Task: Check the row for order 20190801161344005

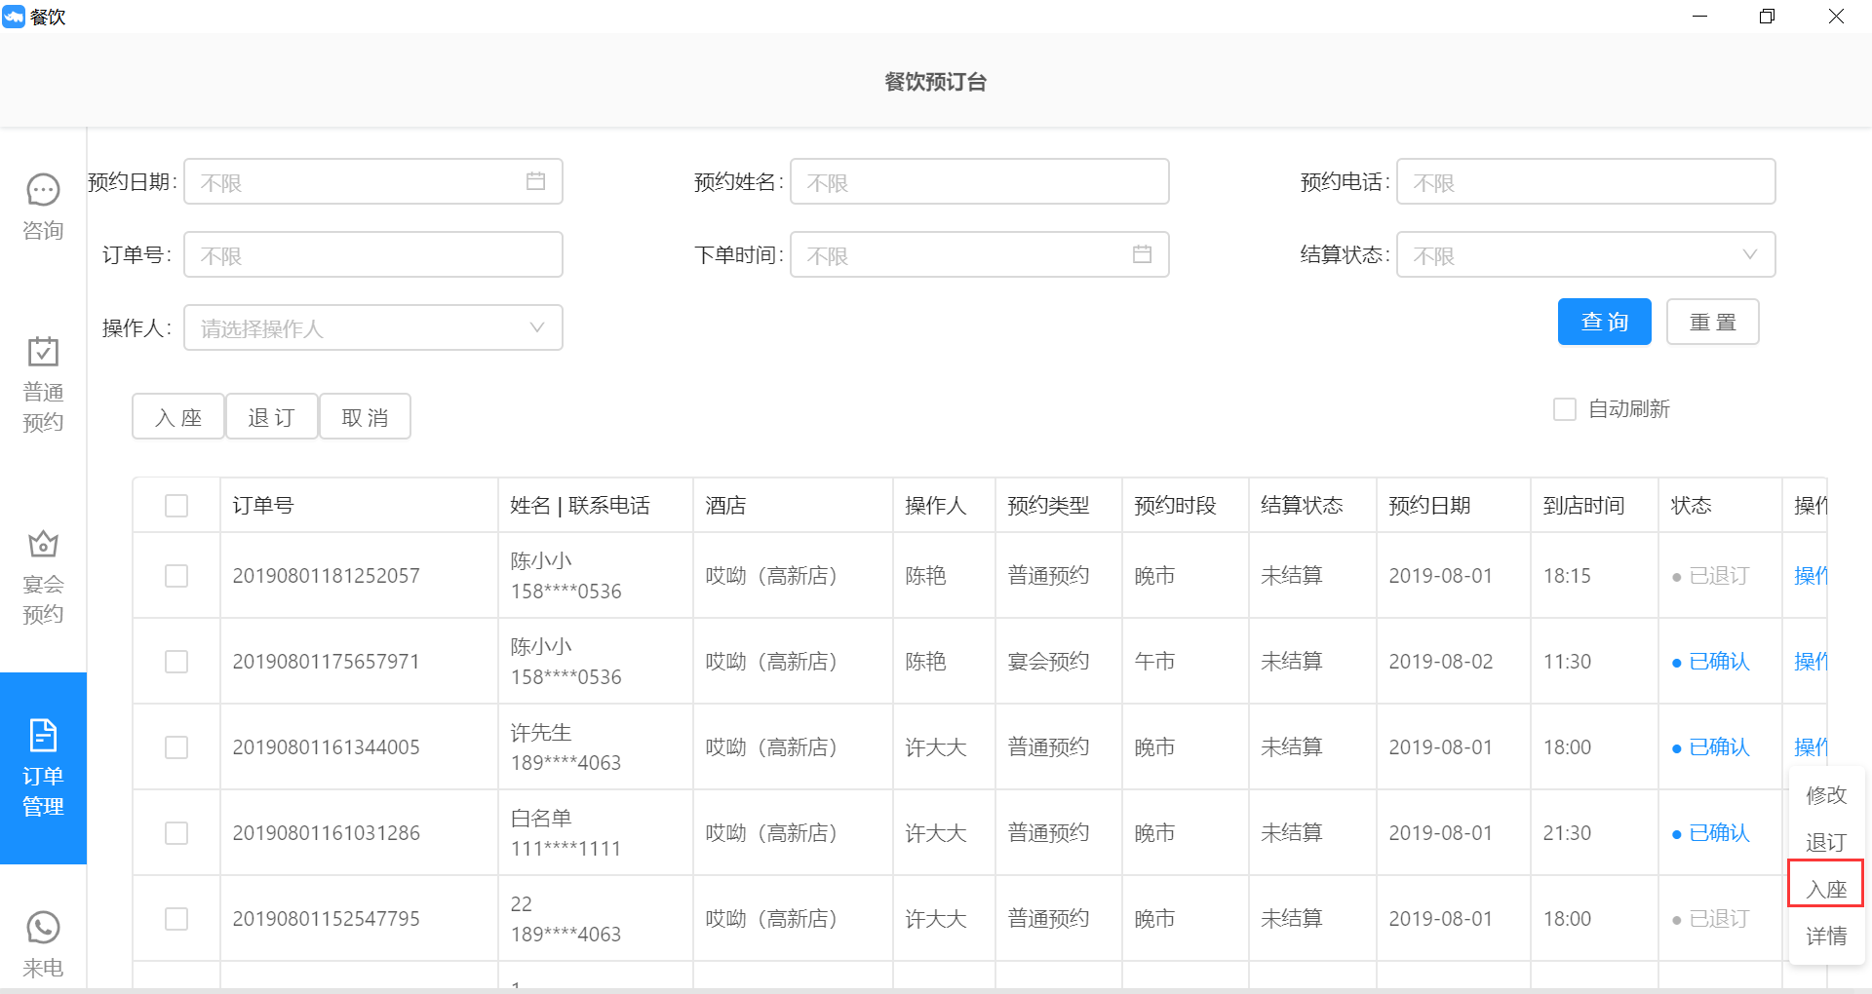Action: point(176,747)
